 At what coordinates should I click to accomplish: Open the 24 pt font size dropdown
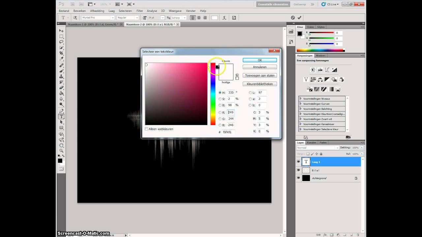(162, 18)
